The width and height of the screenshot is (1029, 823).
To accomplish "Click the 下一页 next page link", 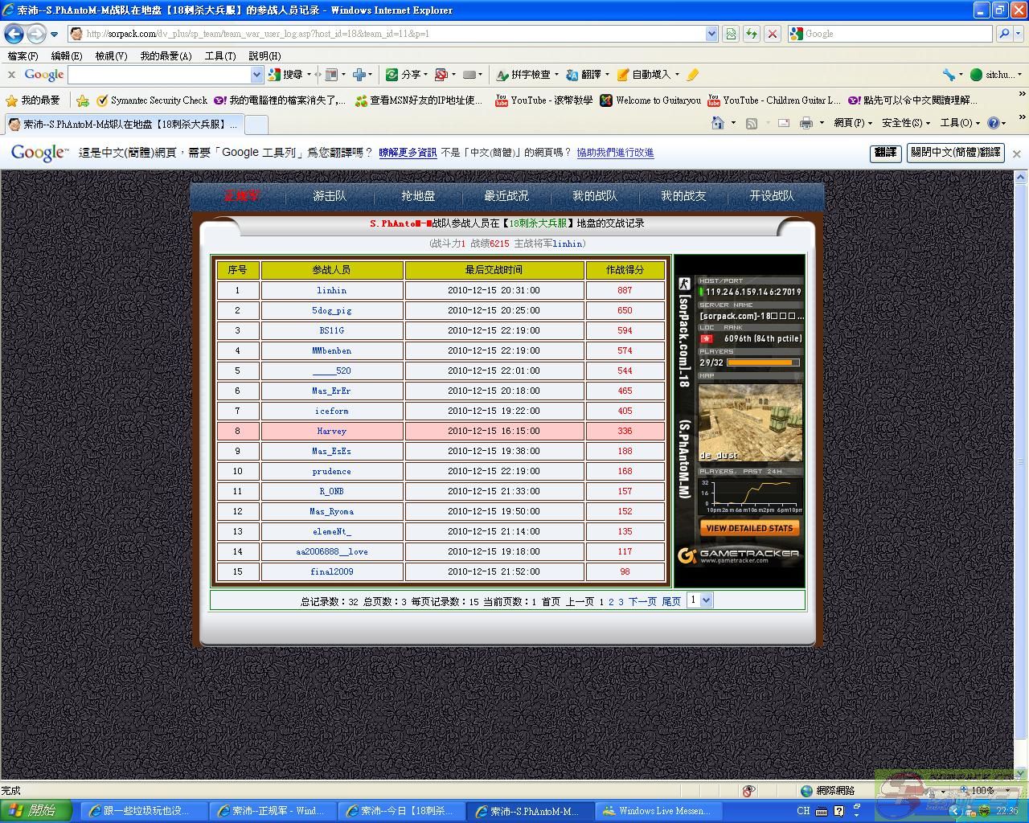I will [x=642, y=601].
